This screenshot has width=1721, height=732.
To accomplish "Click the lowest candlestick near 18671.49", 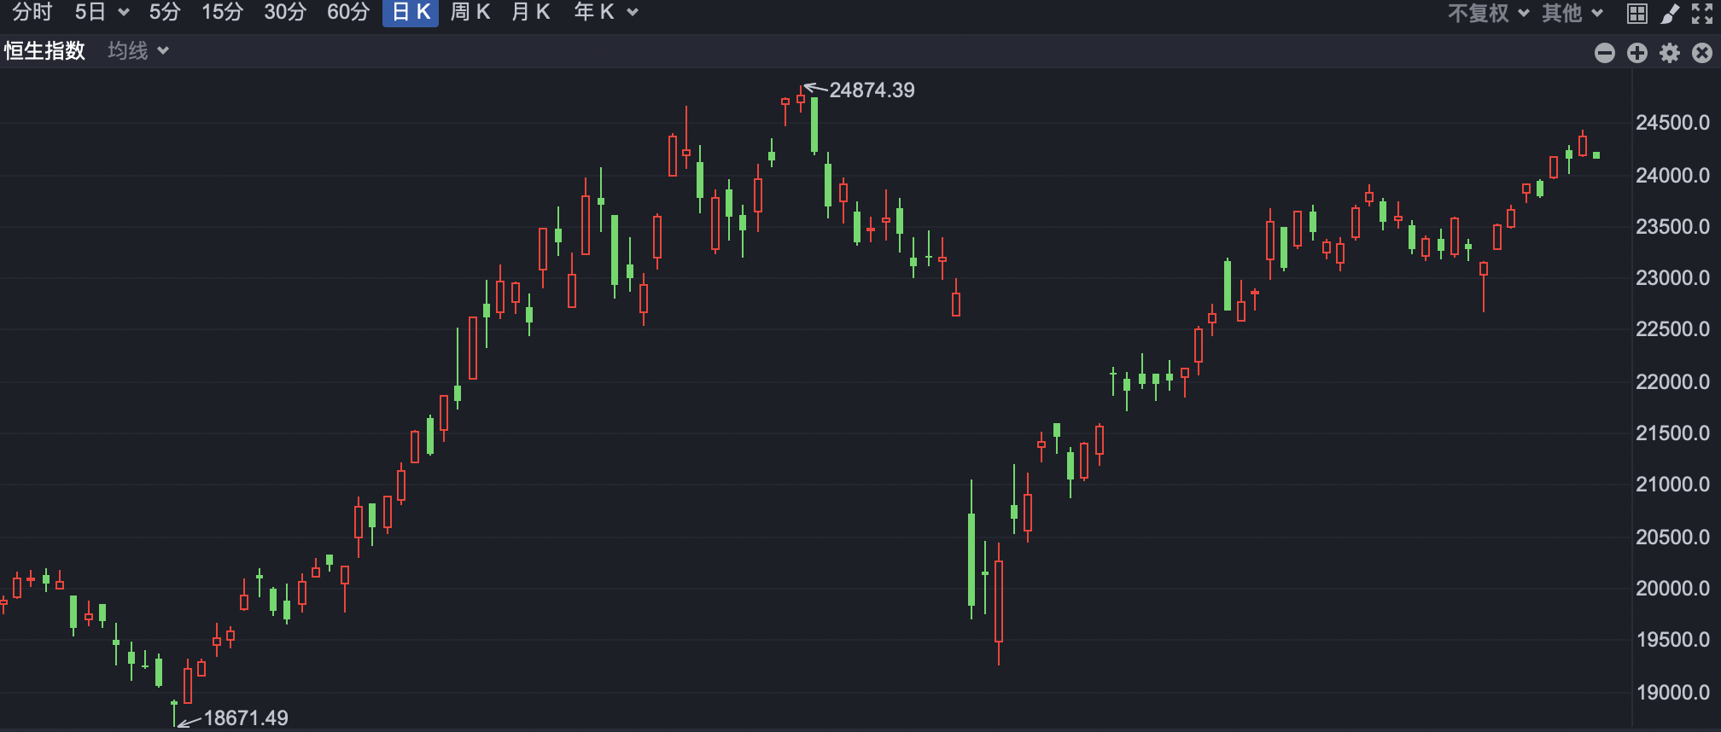I will click(174, 712).
